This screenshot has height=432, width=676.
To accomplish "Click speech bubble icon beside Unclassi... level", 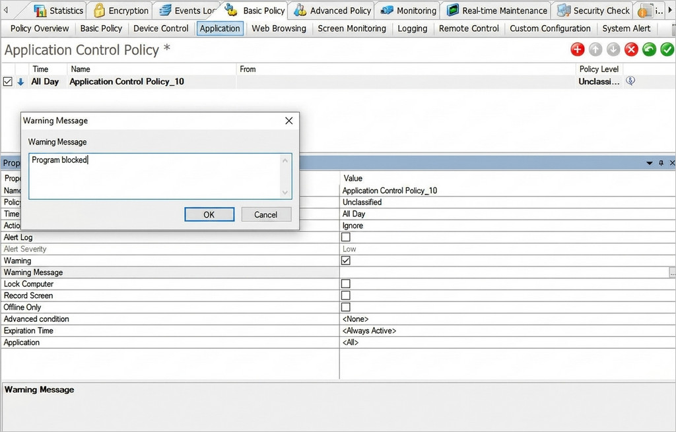I will (x=630, y=80).
